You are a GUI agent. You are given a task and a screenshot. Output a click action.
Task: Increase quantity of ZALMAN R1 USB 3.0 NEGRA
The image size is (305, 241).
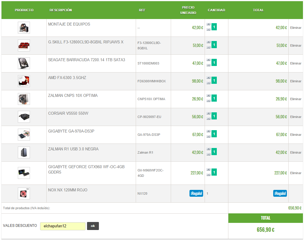tap(208, 149)
